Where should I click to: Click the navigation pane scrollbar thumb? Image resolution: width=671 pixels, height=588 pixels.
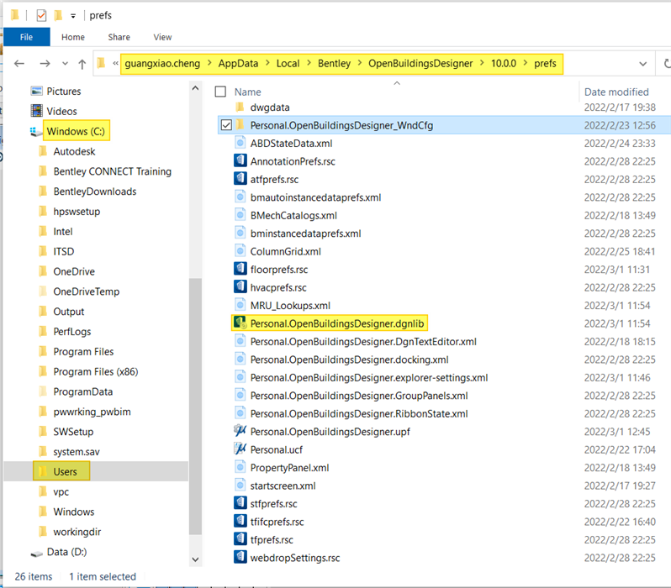pos(195,407)
